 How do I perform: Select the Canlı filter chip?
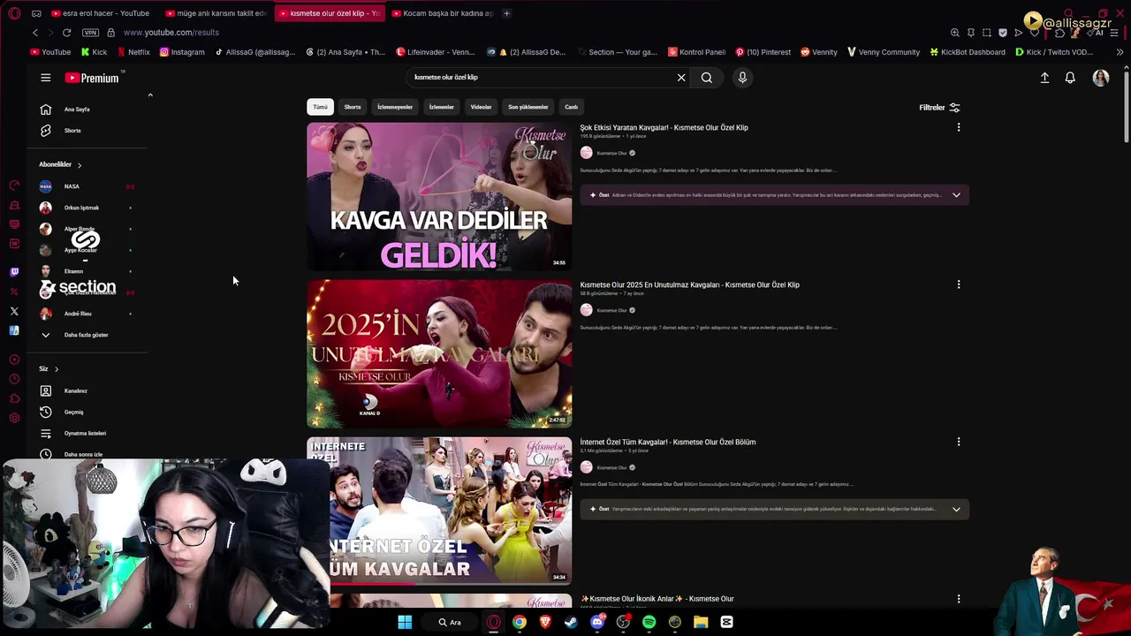click(572, 107)
